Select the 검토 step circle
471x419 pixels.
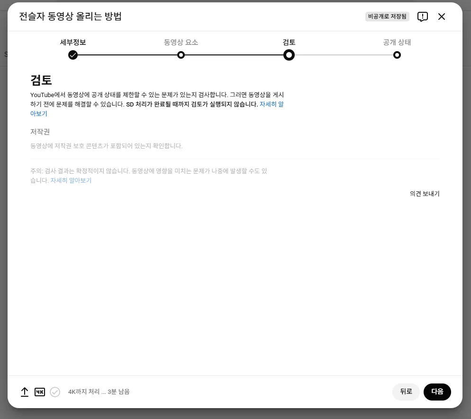pyautogui.click(x=289, y=55)
